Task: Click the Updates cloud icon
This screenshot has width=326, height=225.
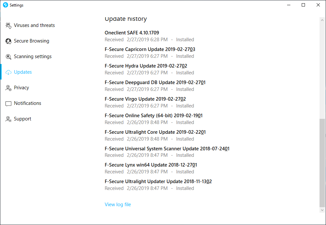Action: 8,72
